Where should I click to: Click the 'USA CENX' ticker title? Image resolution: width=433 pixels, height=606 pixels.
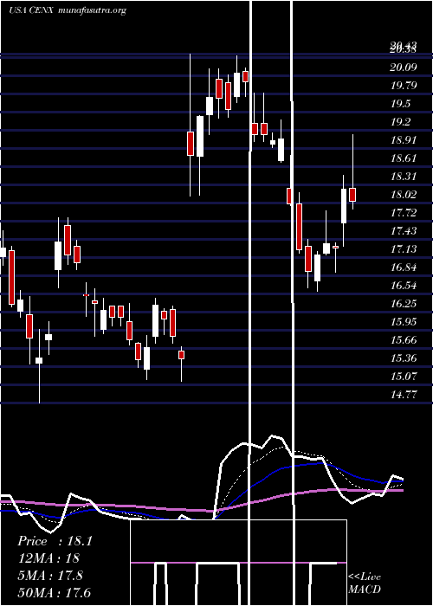click(32, 10)
